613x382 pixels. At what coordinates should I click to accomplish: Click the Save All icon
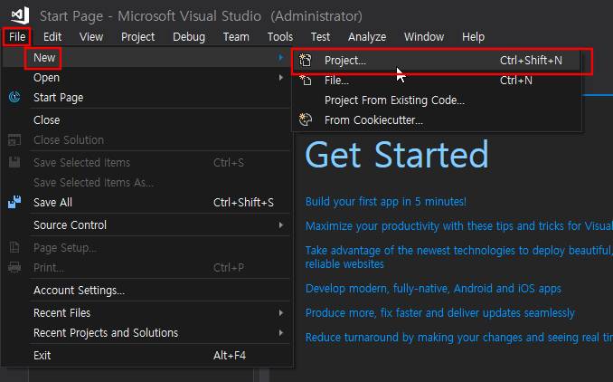pos(14,203)
